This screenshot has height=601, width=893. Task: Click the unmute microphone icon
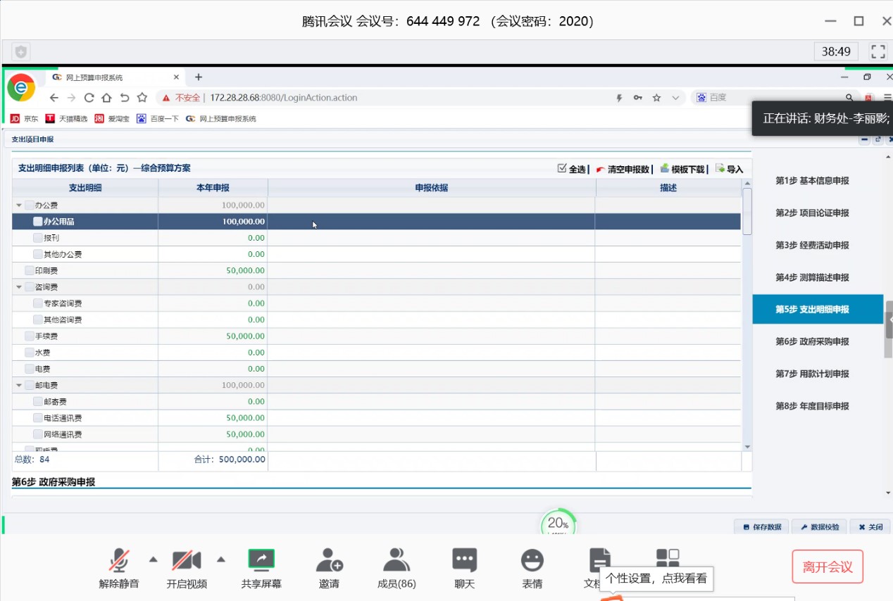point(119,561)
